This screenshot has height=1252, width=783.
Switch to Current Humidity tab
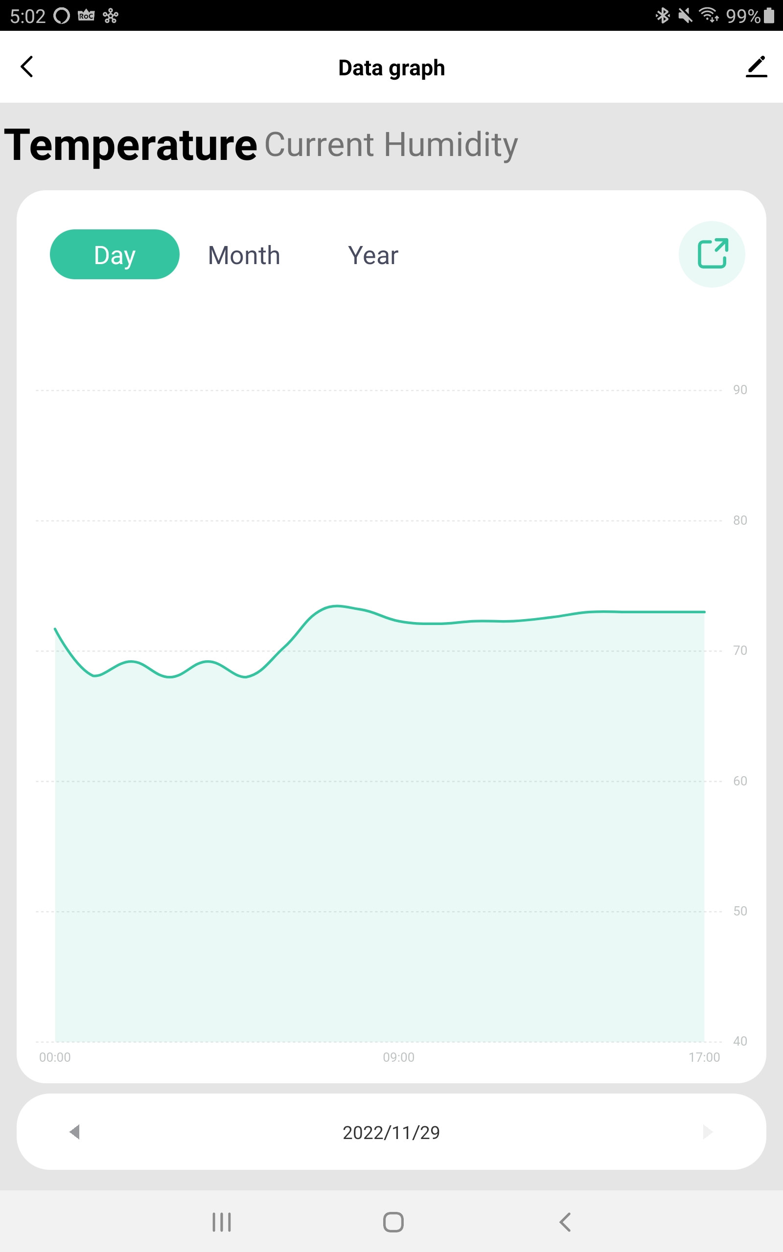coord(391,144)
